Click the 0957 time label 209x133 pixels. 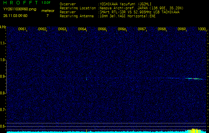(x=142, y=29)
